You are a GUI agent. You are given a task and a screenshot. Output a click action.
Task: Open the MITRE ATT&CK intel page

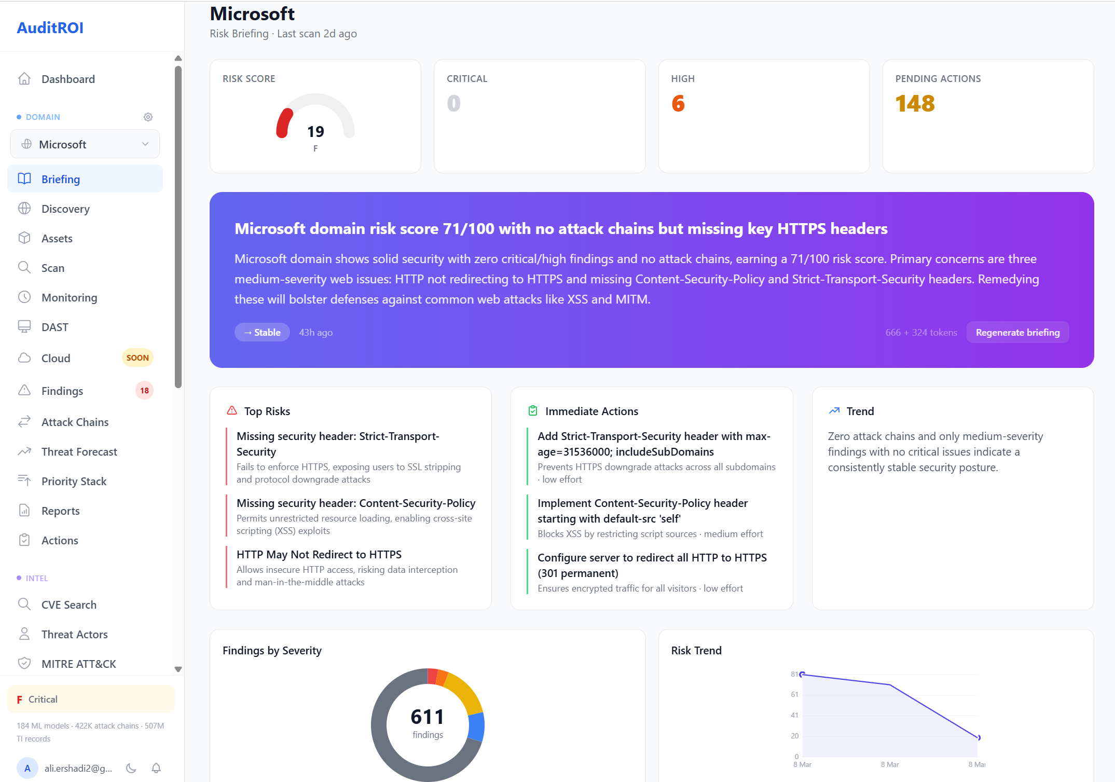click(x=78, y=664)
